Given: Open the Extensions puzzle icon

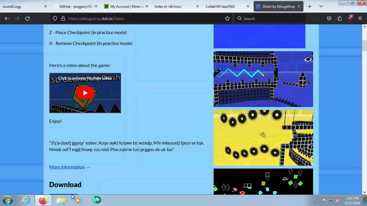Looking at the screenshot, I should [339, 18].
